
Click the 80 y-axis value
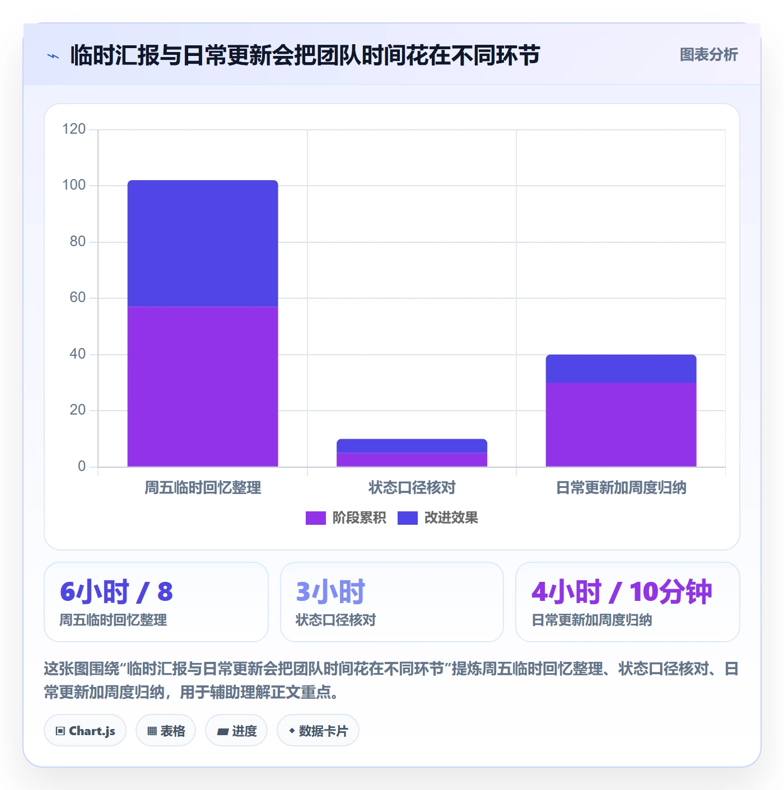(78, 242)
